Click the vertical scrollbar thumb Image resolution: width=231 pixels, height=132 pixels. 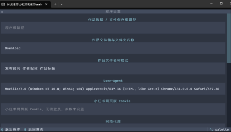(x=229, y=39)
